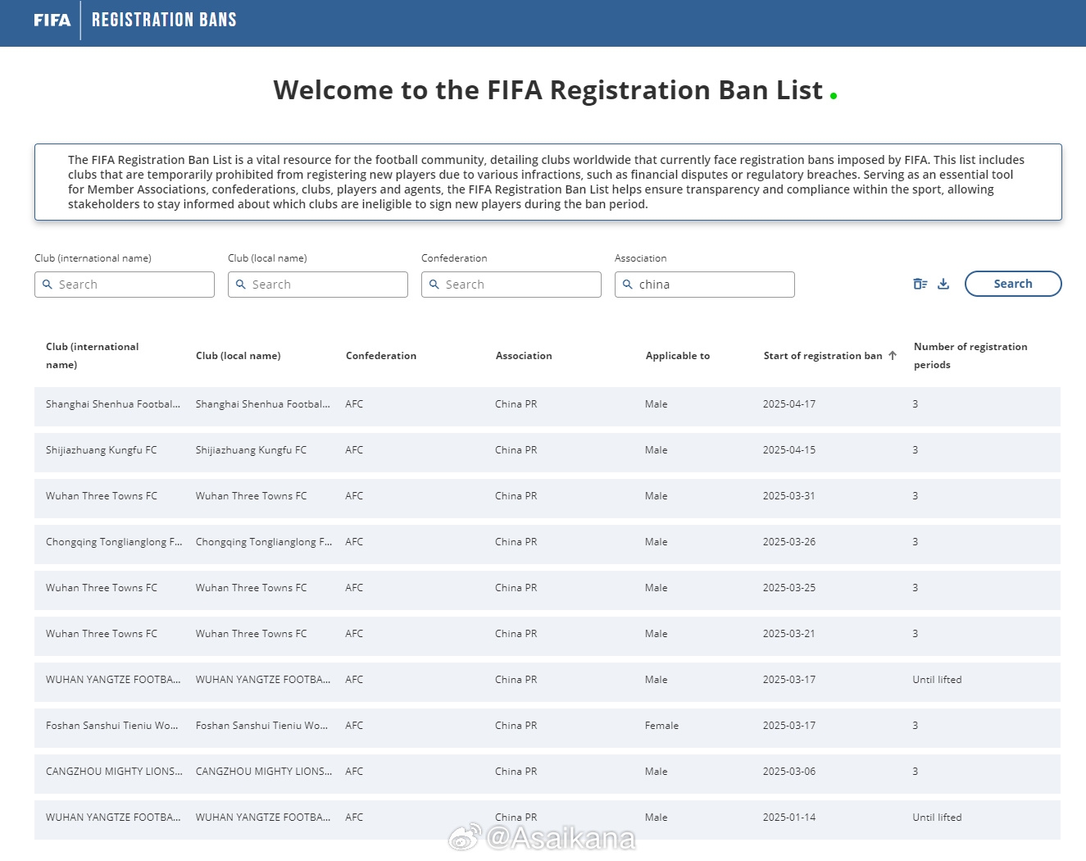The height and width of the screenshot is (861, 1086).
Task: Click the download list icon
Action: click(x=943, y=284)
